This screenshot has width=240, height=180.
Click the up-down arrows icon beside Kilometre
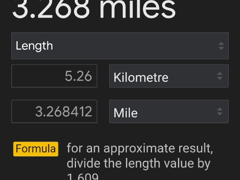pos(220,76)
